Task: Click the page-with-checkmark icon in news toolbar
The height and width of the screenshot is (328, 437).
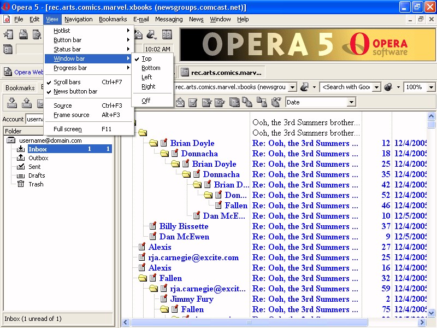Action: (193, 102)
